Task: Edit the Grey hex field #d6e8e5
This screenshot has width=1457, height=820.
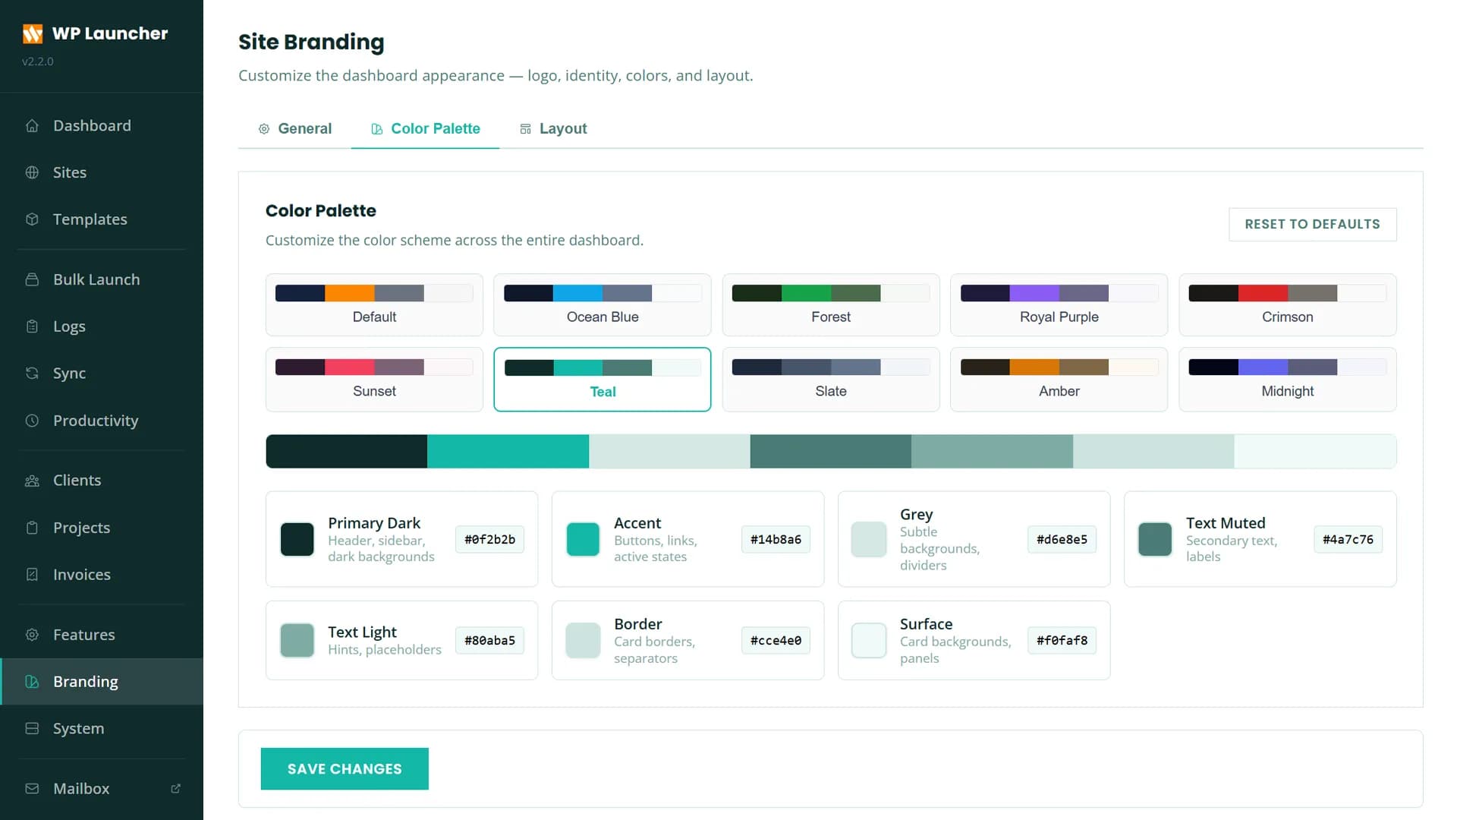Action: click(x=1062, y=540)
